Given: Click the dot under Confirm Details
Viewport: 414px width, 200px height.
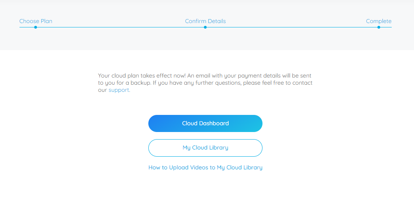Looking at the screenshot, I should (205, 27).
